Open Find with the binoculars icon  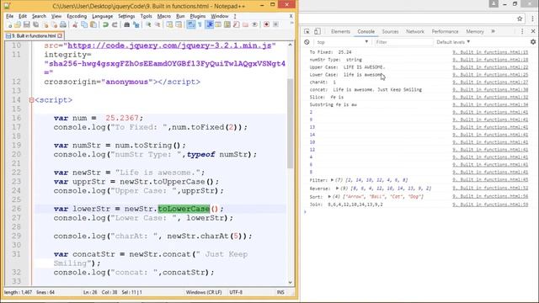click(126, 24)
